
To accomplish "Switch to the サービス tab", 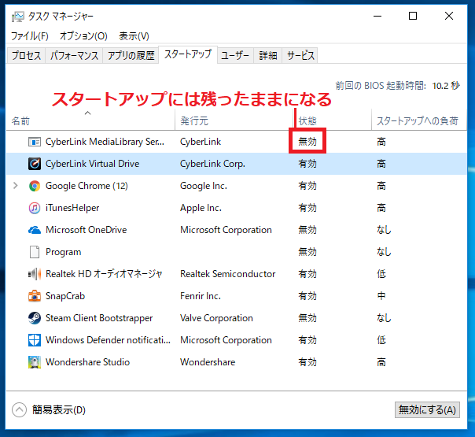I will pyautogui.click(x=300, y=55).
